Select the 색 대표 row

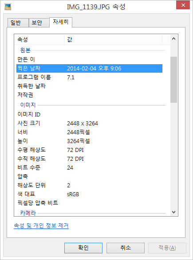89,194
